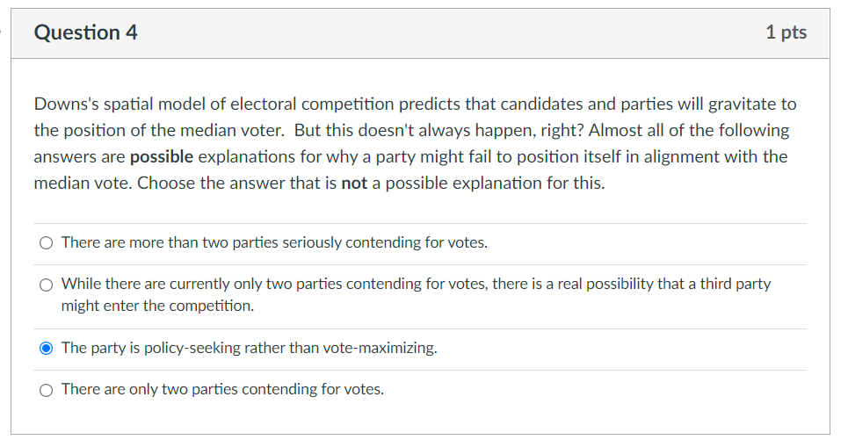Click "might enter the competition" text

tap(157, 307)
